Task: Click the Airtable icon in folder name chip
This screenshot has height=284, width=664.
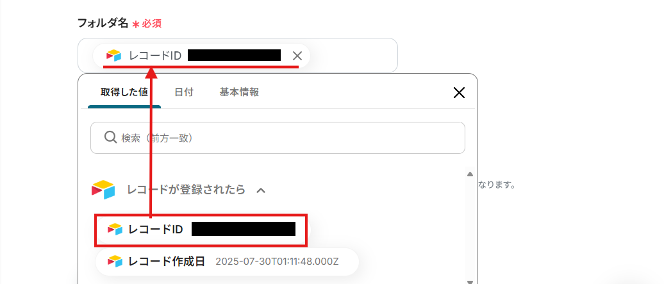Action: (x=113, y=56)
